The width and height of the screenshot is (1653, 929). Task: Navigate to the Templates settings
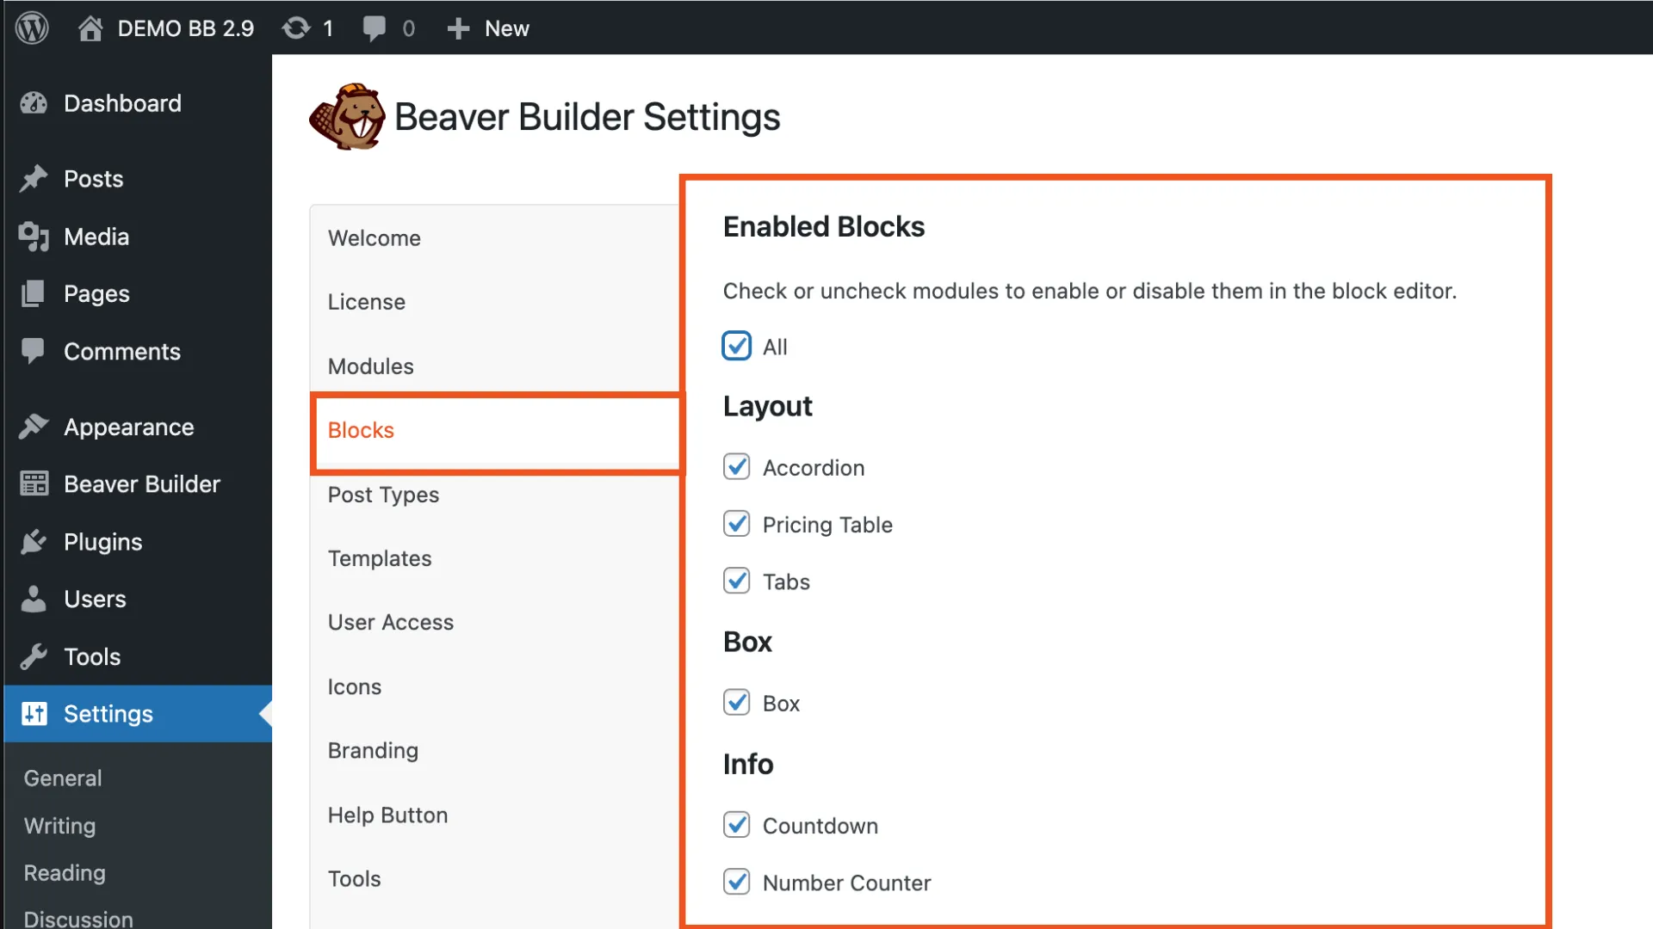[379, 557]
